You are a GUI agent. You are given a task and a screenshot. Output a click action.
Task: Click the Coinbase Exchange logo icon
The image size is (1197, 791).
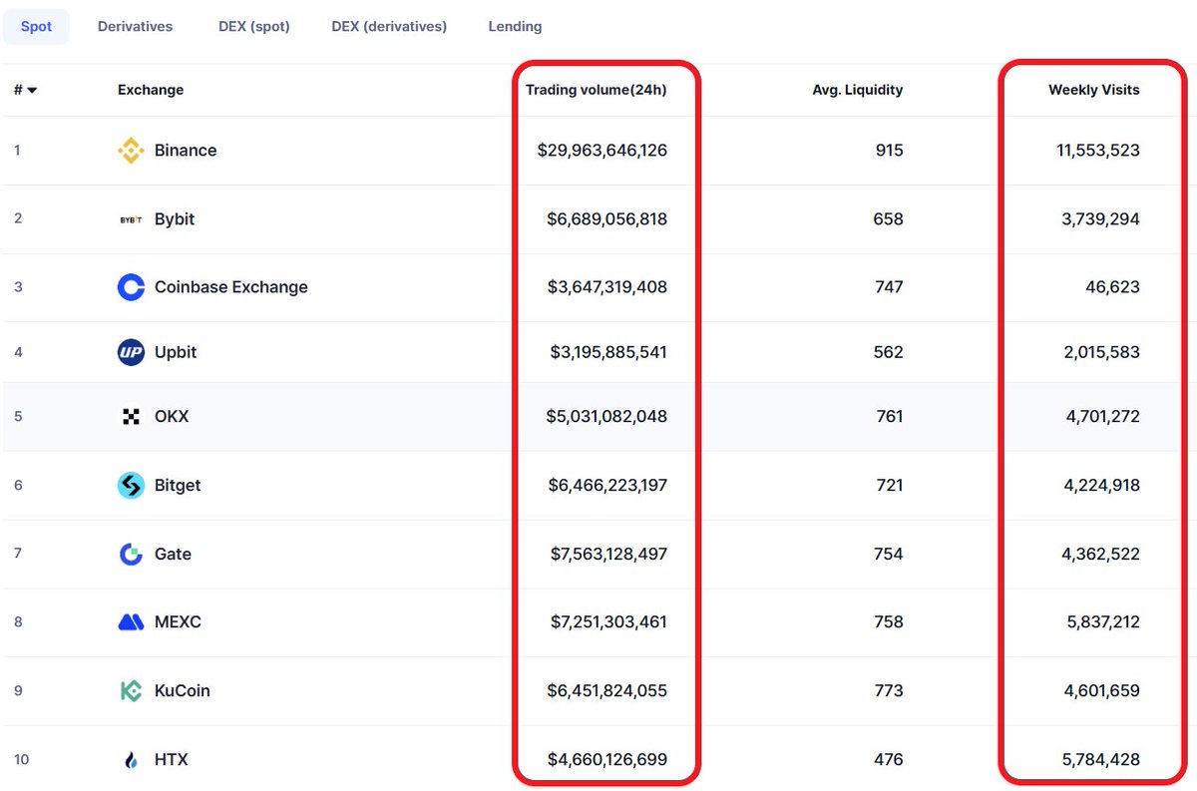(x=131, y=287)
